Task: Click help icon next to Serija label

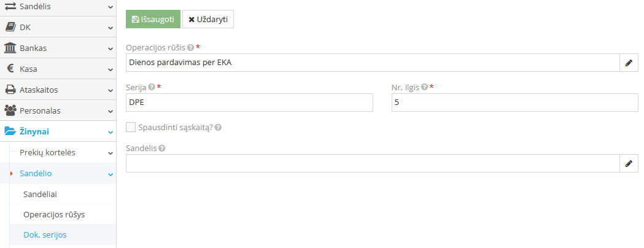Action: [152, 87]
